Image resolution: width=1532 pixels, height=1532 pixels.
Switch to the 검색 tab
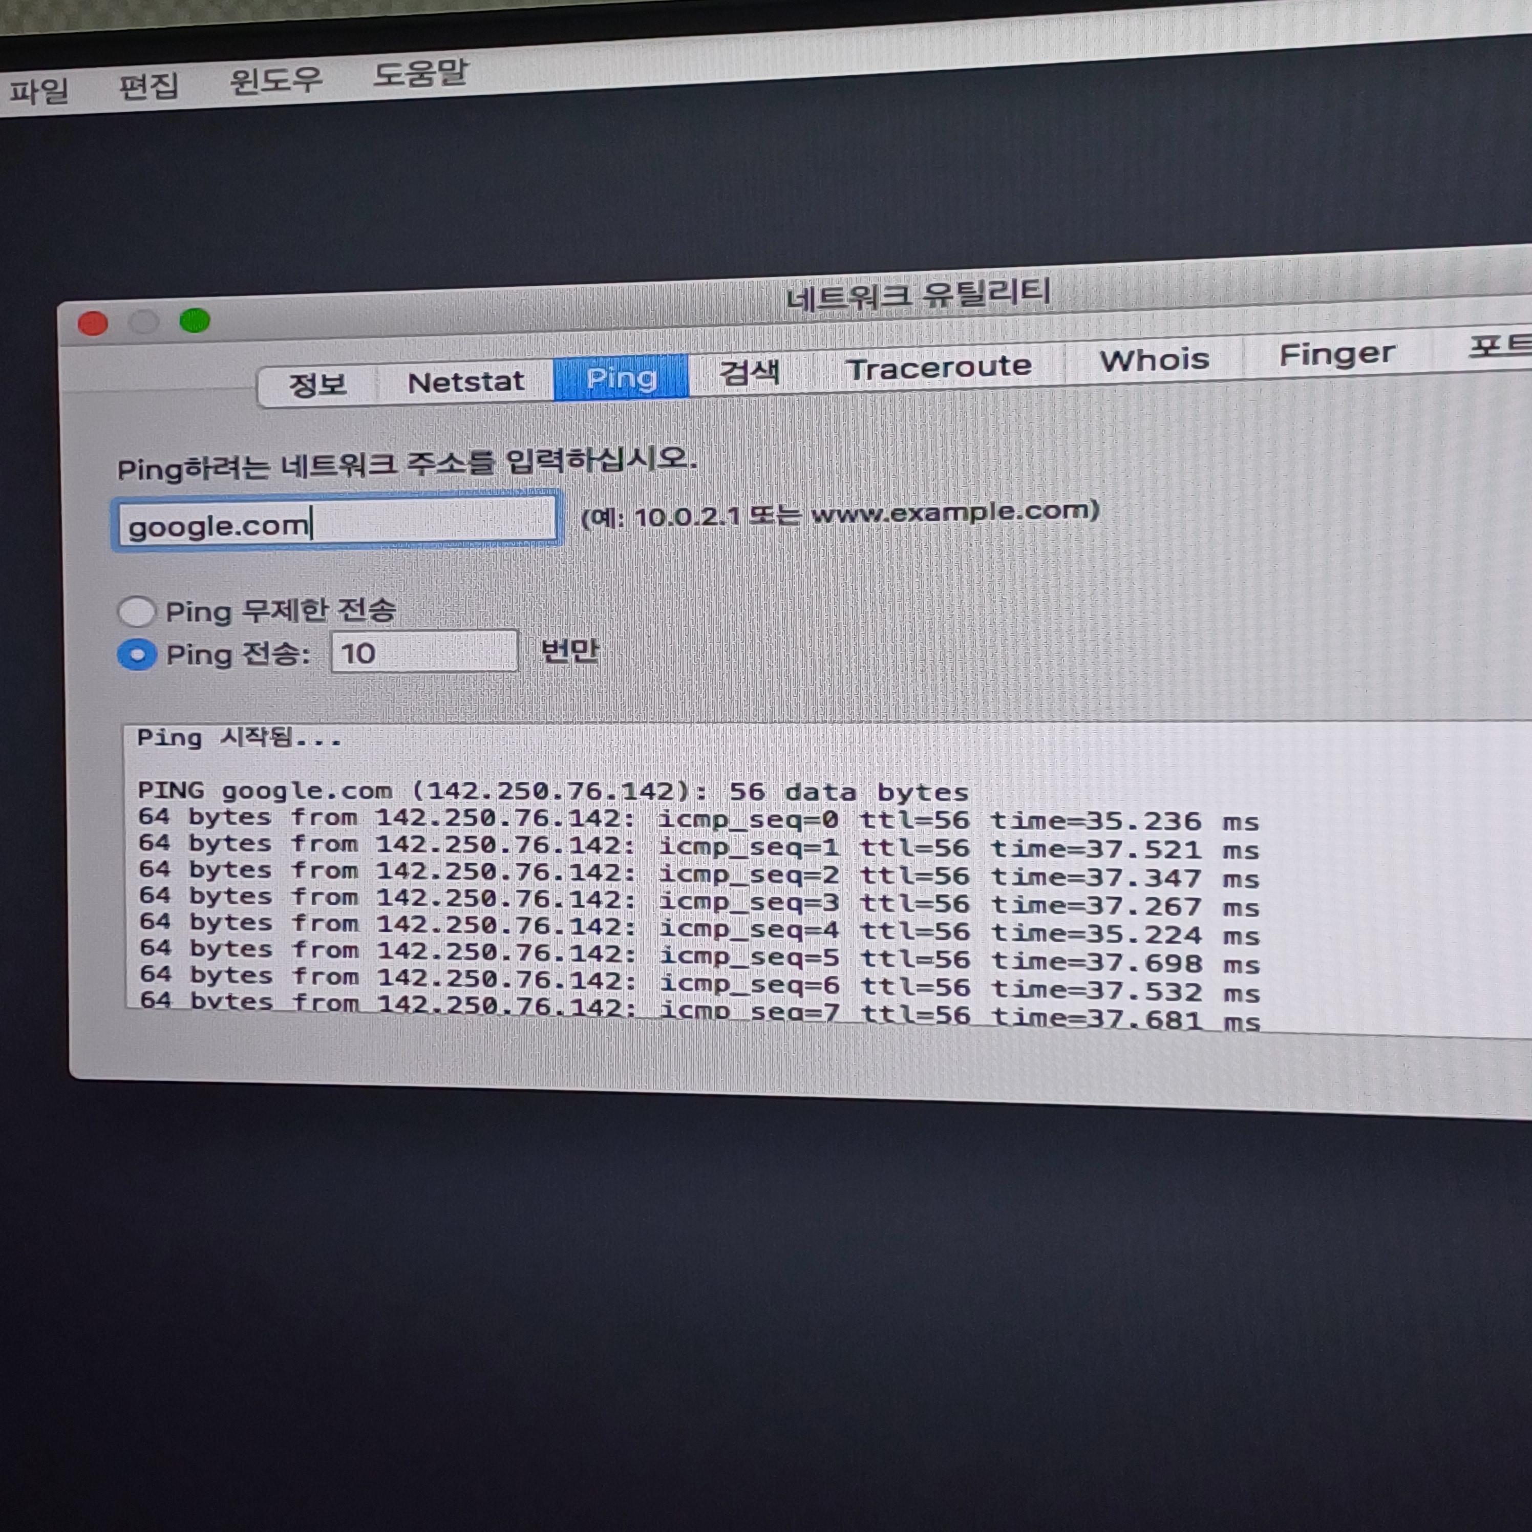click(749, 372)
